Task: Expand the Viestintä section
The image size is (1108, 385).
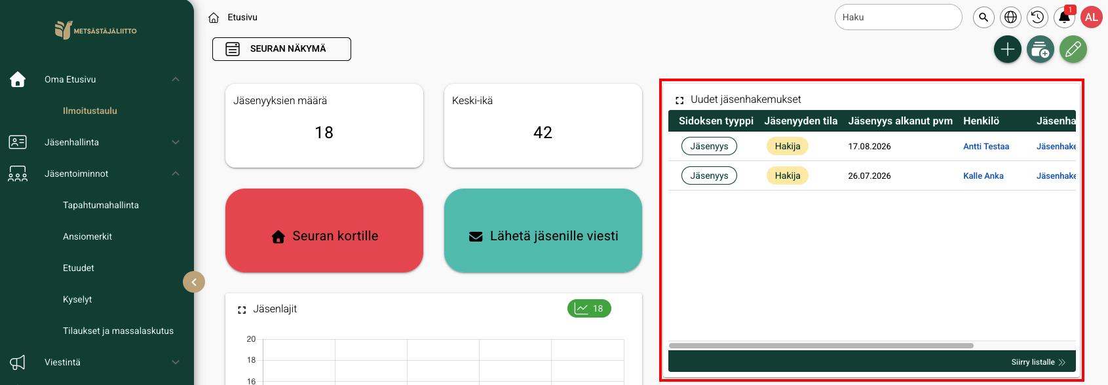Action: coord(176,362)
